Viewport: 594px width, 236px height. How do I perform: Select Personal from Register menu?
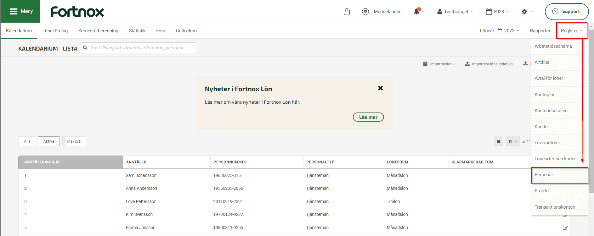(559, 175)
